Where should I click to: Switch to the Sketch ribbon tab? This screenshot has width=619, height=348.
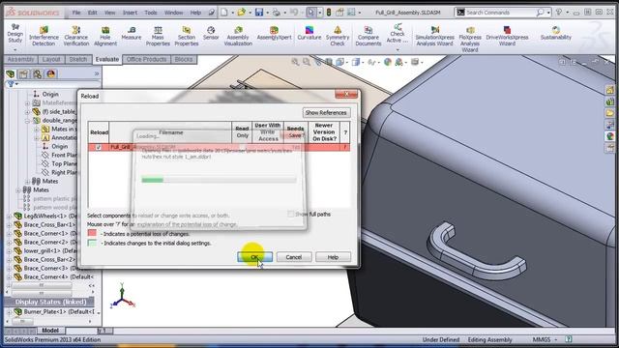tap(77, 60)
